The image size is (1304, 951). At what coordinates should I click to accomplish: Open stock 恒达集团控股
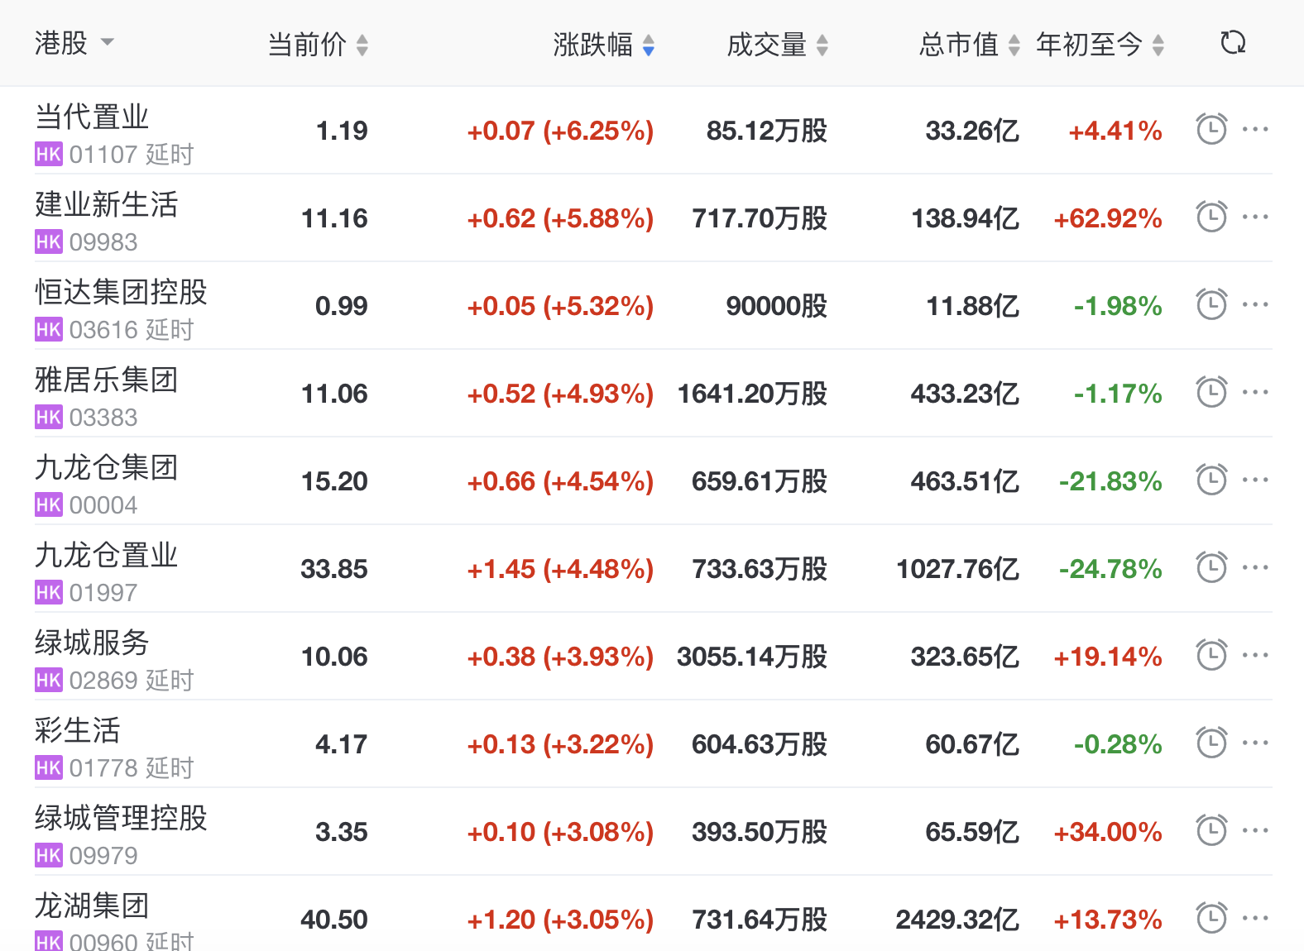click(x=121, y=292)
